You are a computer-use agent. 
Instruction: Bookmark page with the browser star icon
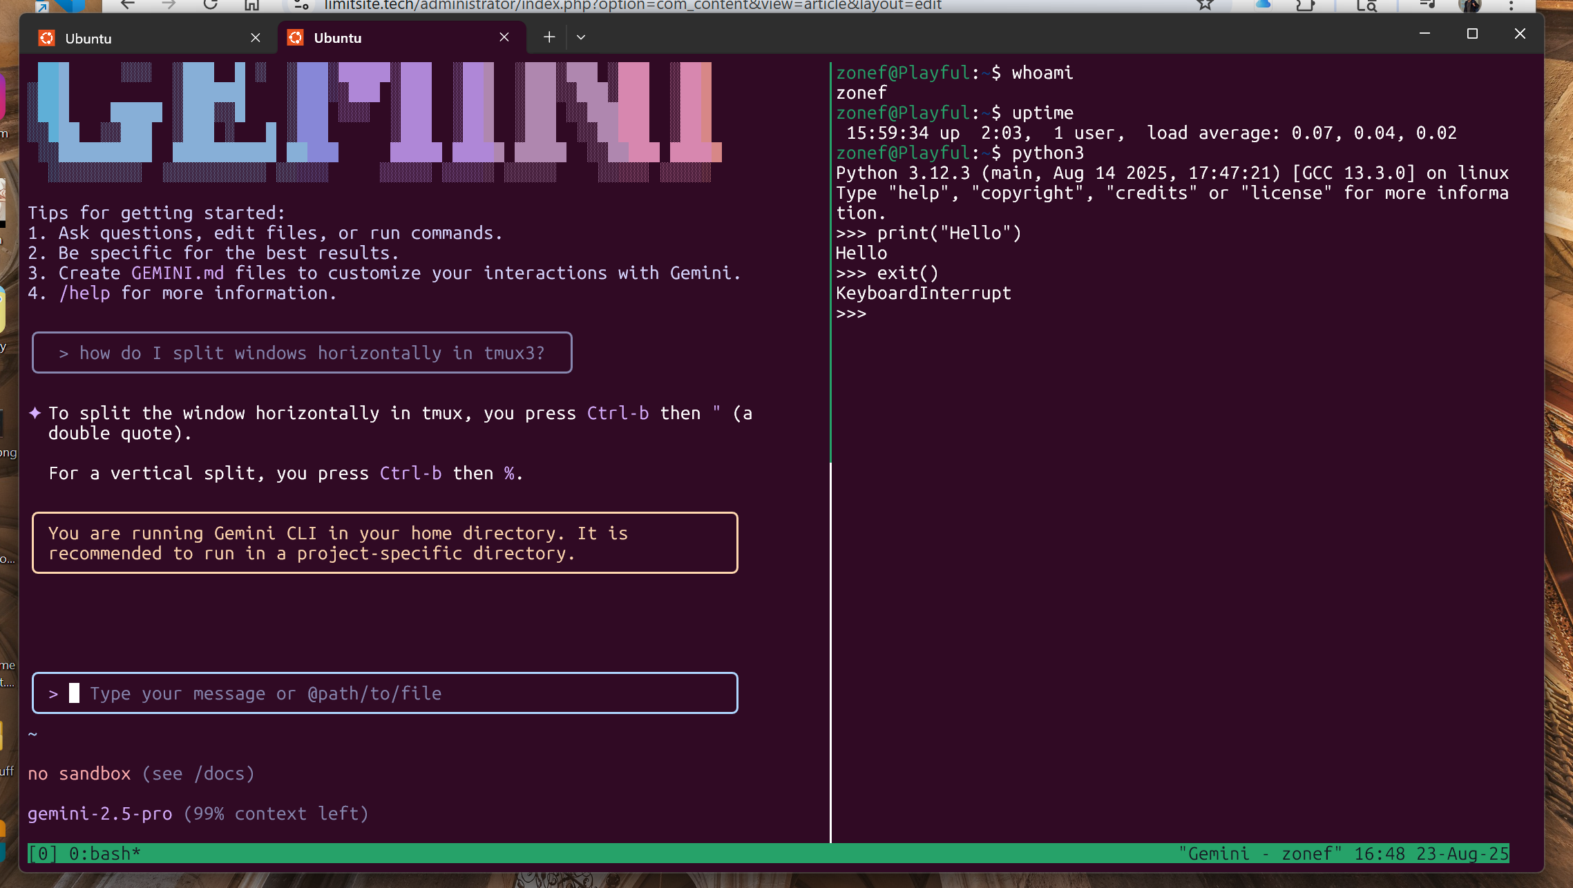(x=1205, y=5)
